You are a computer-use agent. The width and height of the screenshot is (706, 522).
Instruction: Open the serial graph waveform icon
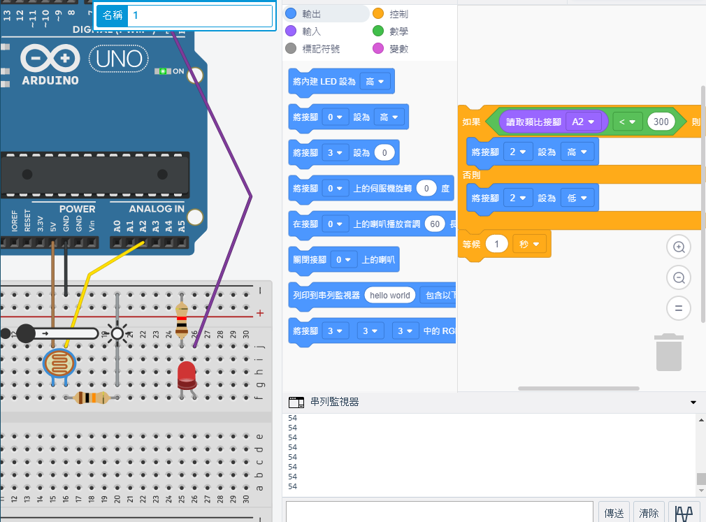tap(684, 513)
